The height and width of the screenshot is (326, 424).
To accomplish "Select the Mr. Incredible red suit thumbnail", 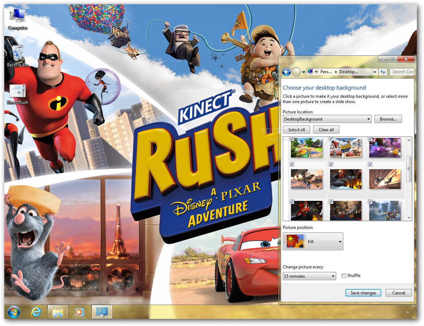I will [307, 211].
